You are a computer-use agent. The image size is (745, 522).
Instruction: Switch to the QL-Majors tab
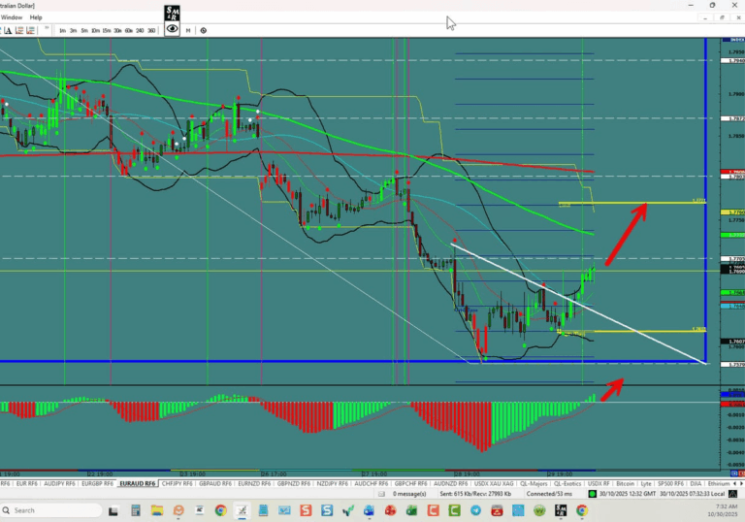pos(534,483)
